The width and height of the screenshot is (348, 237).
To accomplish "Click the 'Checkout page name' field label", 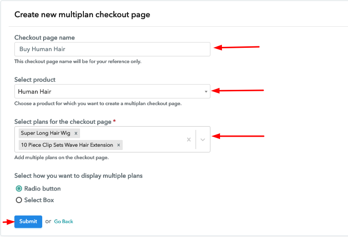I will click(45, 38).
